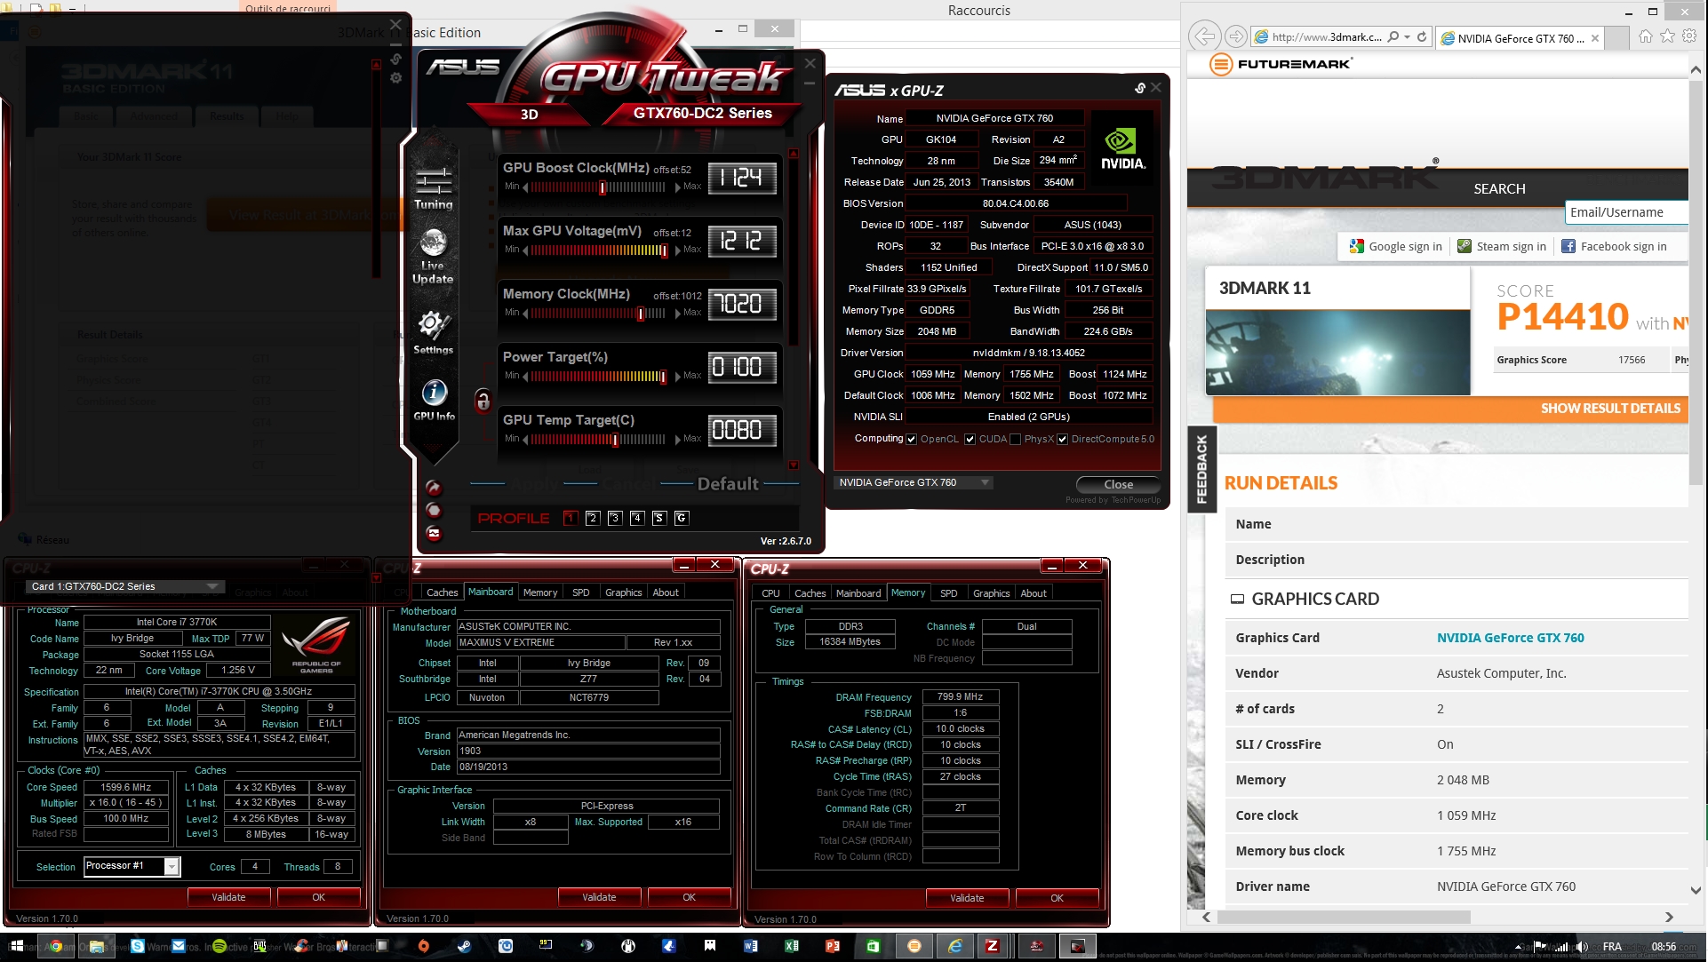Click the hexagon icon in GPU Tweak's bottom left
Viewport: 1708px width, 962px height.
pos(433,510)
